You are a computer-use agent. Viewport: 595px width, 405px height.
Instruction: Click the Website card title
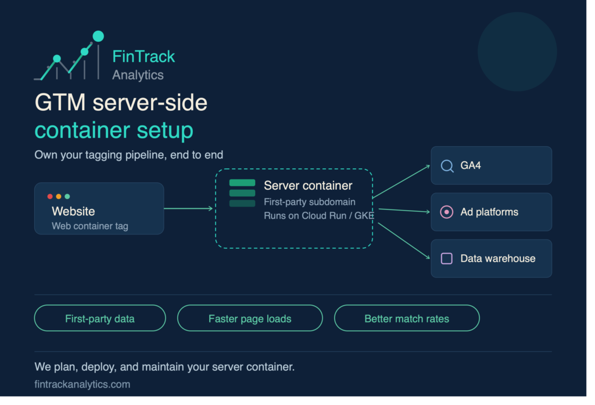click(73, 211)
